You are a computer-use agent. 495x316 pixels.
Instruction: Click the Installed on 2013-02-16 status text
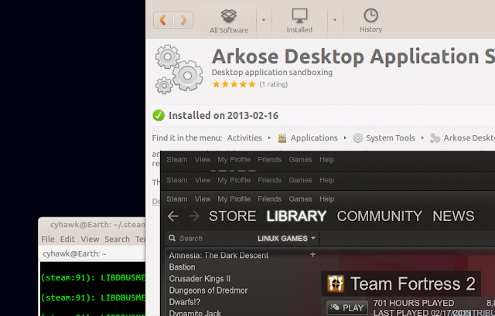[224, 115]
